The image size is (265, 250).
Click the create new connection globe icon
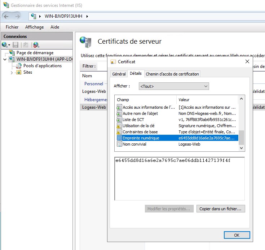(x=5, y=45)
